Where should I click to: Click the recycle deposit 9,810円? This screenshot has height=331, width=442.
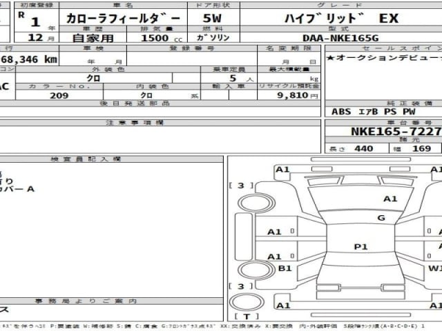pyautogui.click(x=298, y=95)
